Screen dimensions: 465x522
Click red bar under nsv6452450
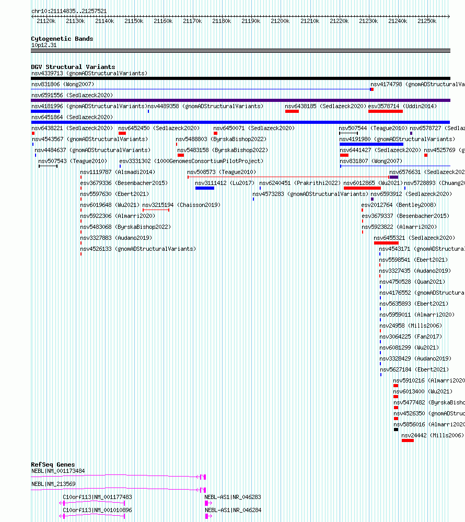122,133
